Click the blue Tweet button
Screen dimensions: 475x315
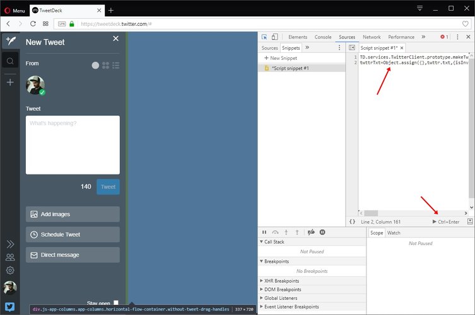108,186
